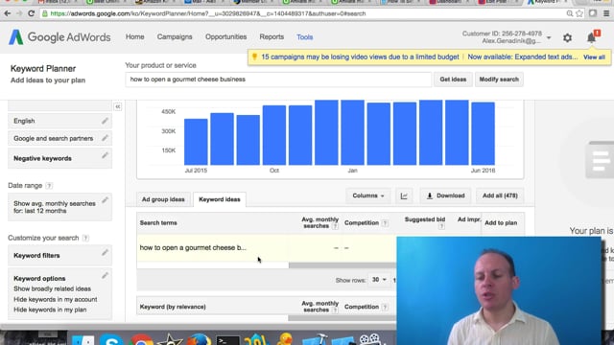Open help for Competition in Search terms table
Image resolution: width=614 pixels, height=345 pixels.
[385, 223]
